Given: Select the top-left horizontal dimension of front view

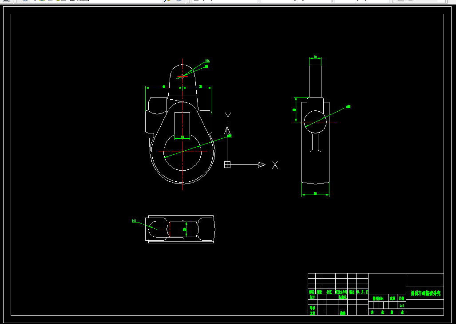Looking at the screenshot, I should 164,87.
